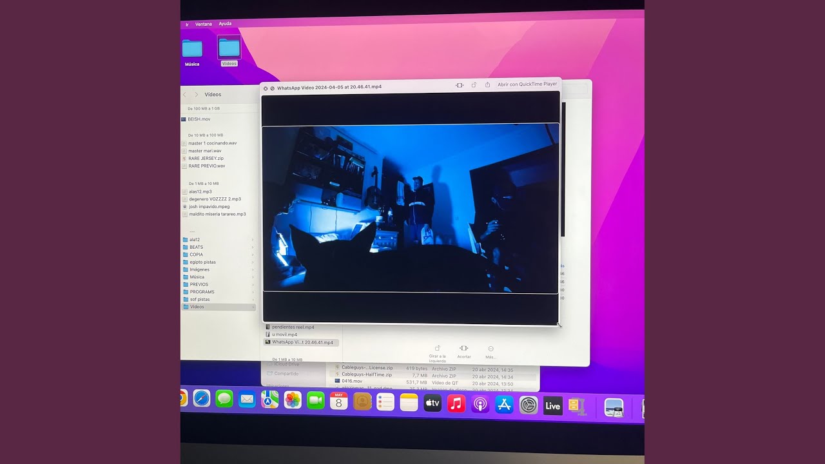Viewport: 825px width, 464px height.
Task: Go forward in Finder using forward arrow
Action: (197, 95)
